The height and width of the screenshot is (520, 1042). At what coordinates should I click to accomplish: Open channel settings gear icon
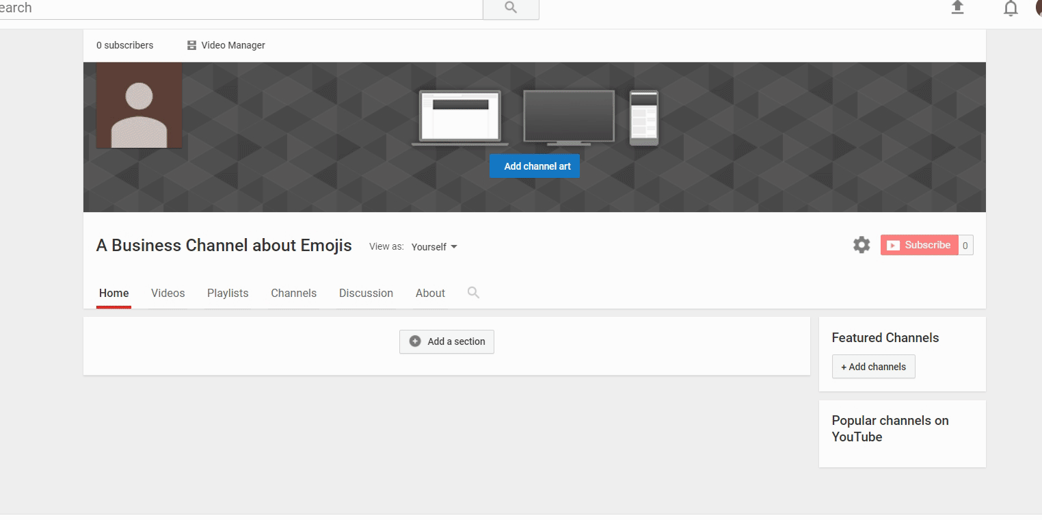[x=861, y=245]
